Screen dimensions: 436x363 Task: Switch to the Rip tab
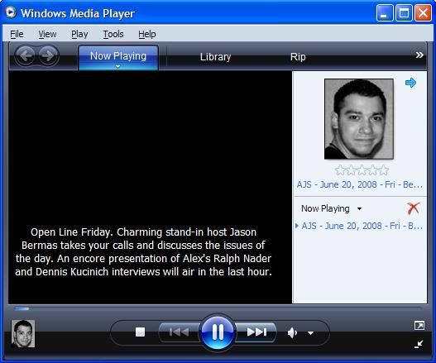click(x=298, y=57)
